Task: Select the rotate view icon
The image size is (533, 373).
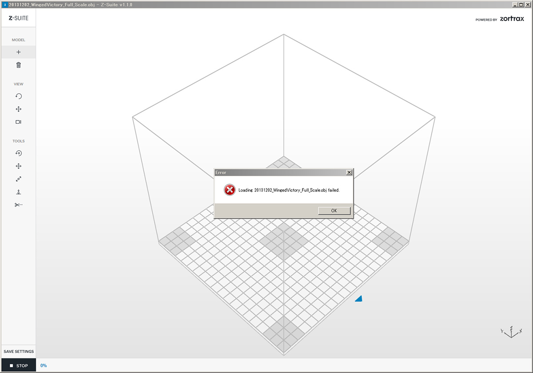Action: 18,96
